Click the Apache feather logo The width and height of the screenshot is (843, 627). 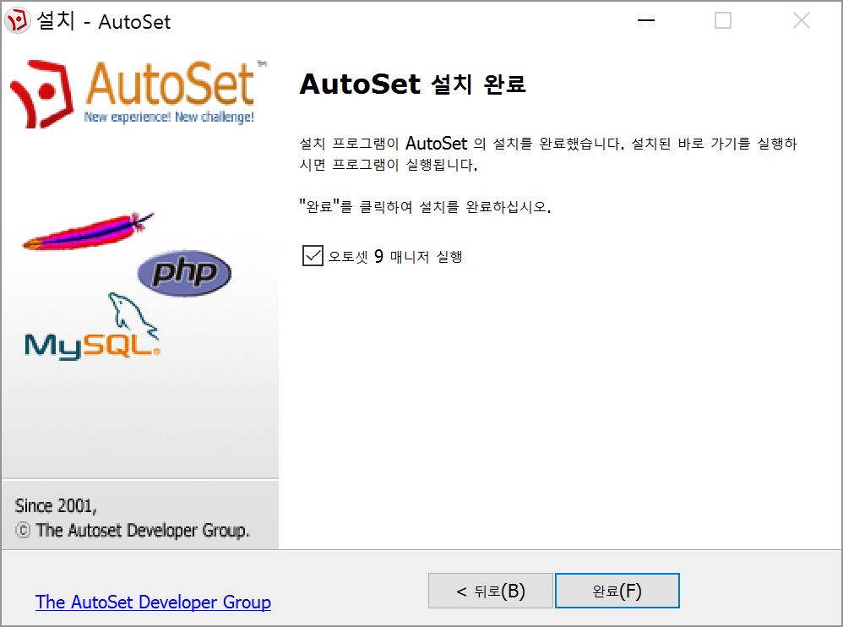point(88,232)
